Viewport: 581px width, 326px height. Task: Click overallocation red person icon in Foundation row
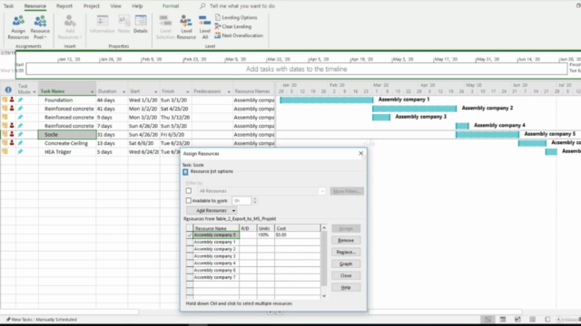tap(12, 100)
